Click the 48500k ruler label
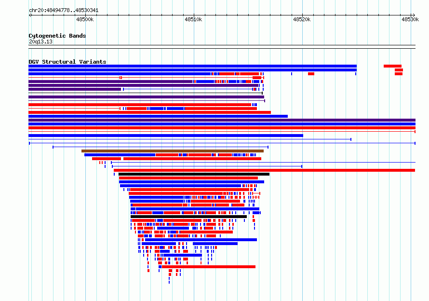429x301 pixels. pyautogui.click(x=85, y=19)
